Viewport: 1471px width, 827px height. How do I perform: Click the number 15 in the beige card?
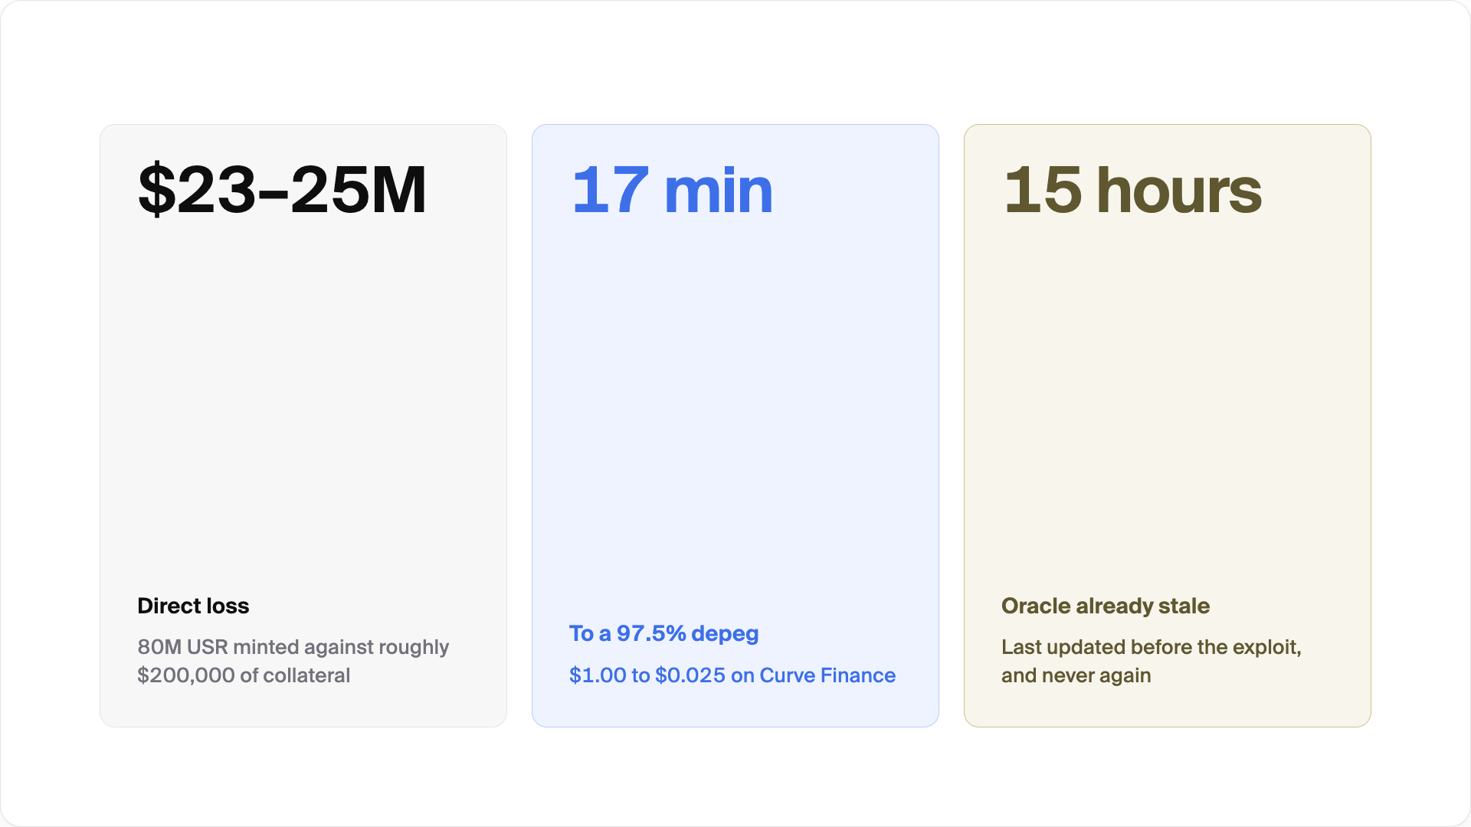(x=1043, y=189)
